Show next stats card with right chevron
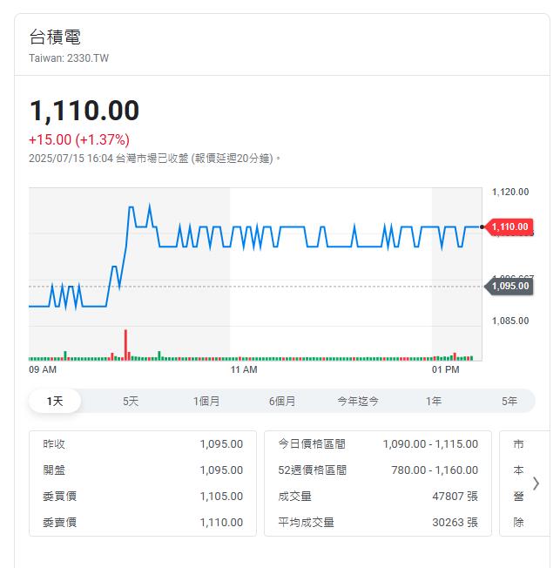Image resolution: width=560 pixels, height=568 pixels. click(536, 483)
